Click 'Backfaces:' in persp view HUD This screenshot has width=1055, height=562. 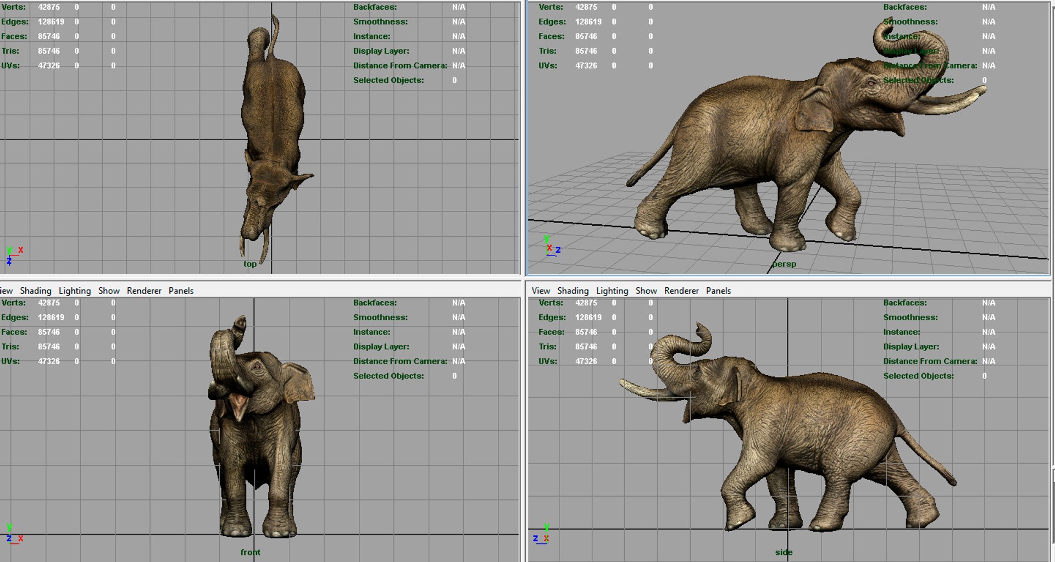coord(905,7)
